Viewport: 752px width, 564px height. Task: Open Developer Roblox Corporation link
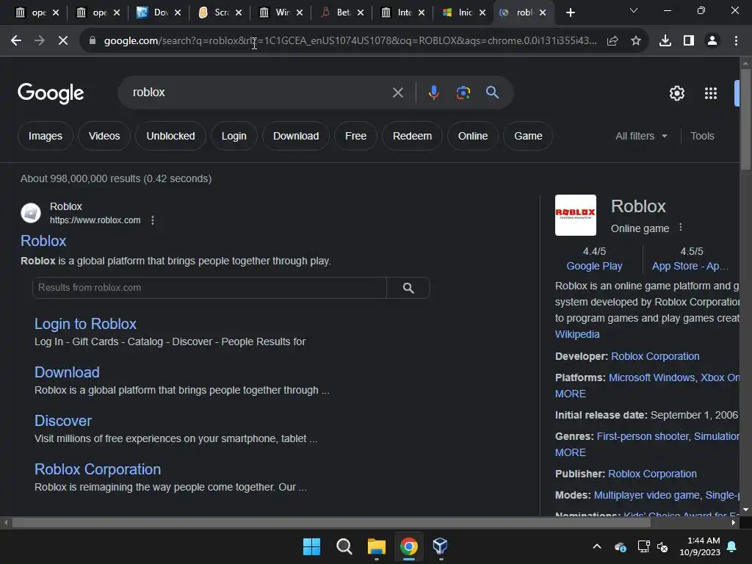pos(655,356)
